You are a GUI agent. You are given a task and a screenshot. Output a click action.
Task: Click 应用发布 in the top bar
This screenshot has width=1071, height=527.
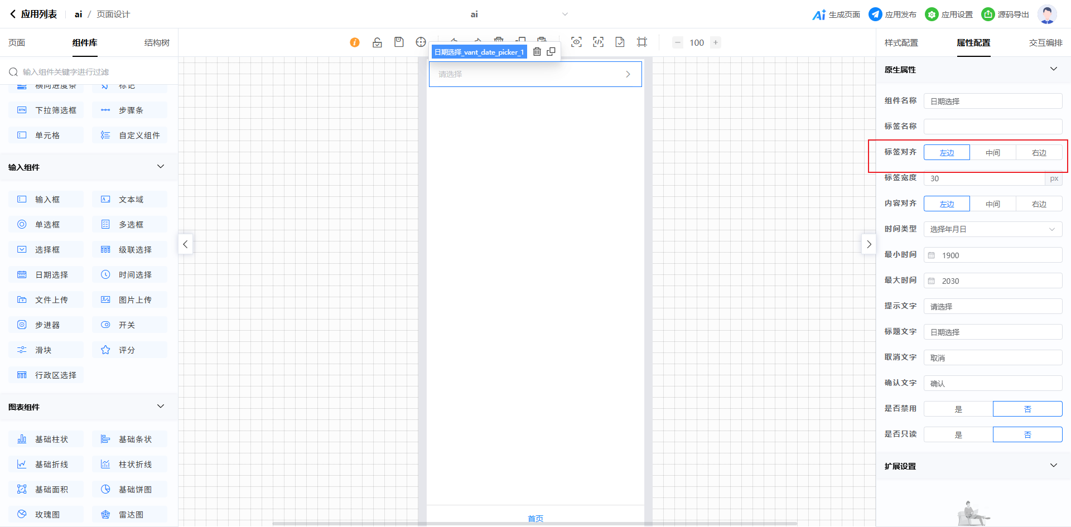[893, 14]
